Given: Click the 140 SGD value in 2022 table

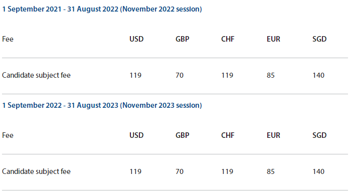Looking at the screenshot, I should point(318,75).
